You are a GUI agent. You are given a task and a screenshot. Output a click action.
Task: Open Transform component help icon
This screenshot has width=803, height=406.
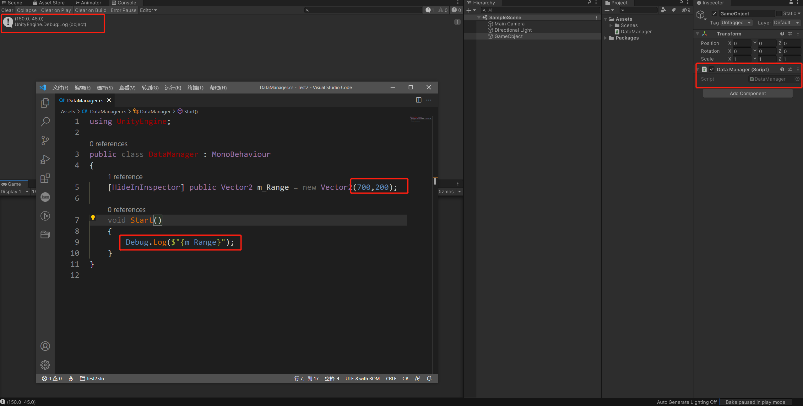click(x=782, y=34)
